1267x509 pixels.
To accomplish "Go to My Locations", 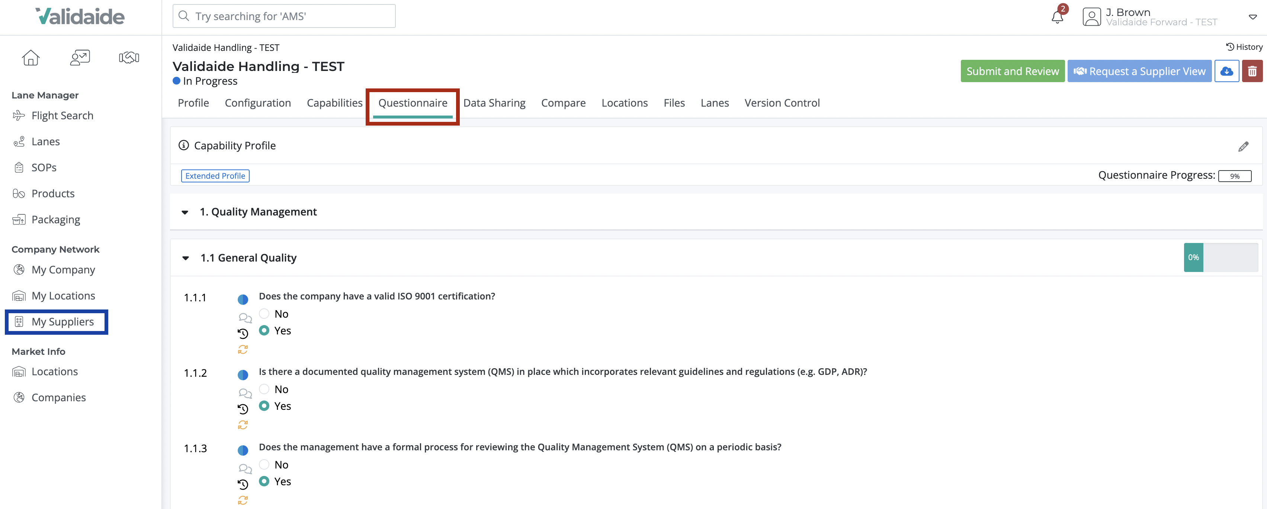I will pos(63,296).
